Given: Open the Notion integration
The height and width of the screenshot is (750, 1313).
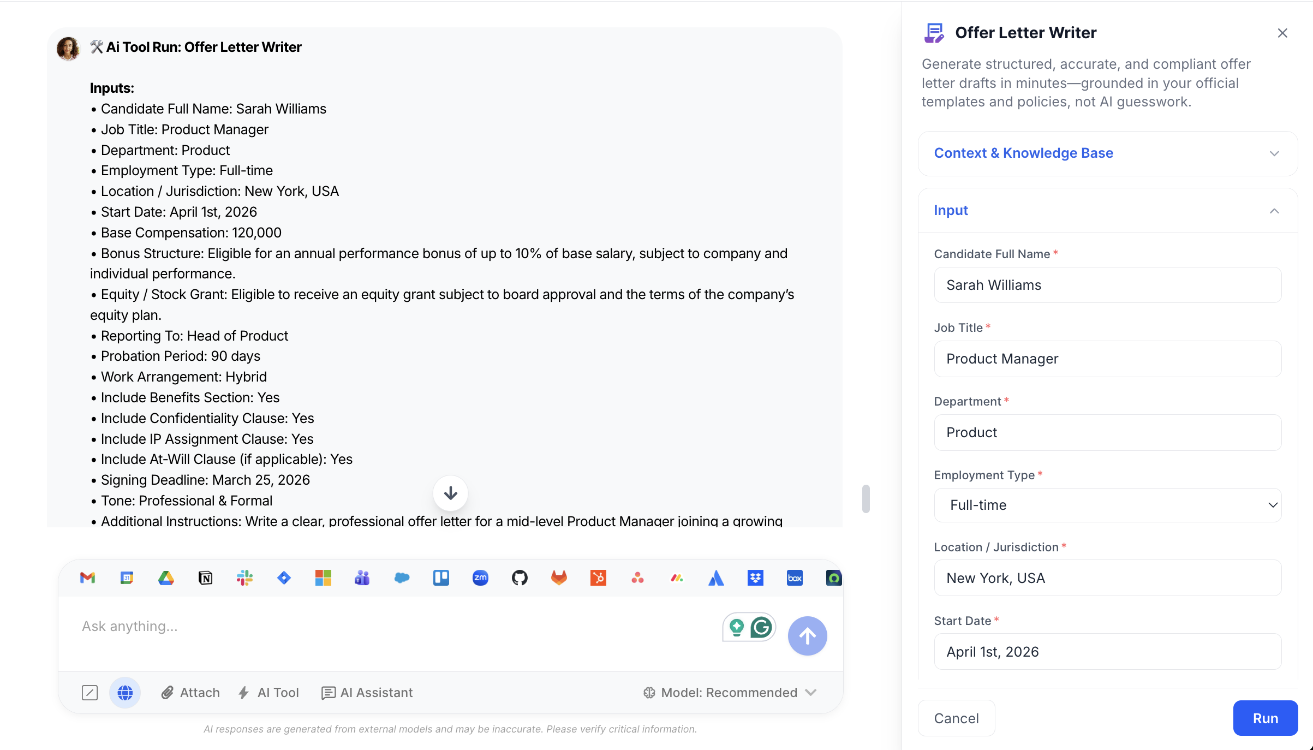Looking at the screenshot, I should point(205,578).
